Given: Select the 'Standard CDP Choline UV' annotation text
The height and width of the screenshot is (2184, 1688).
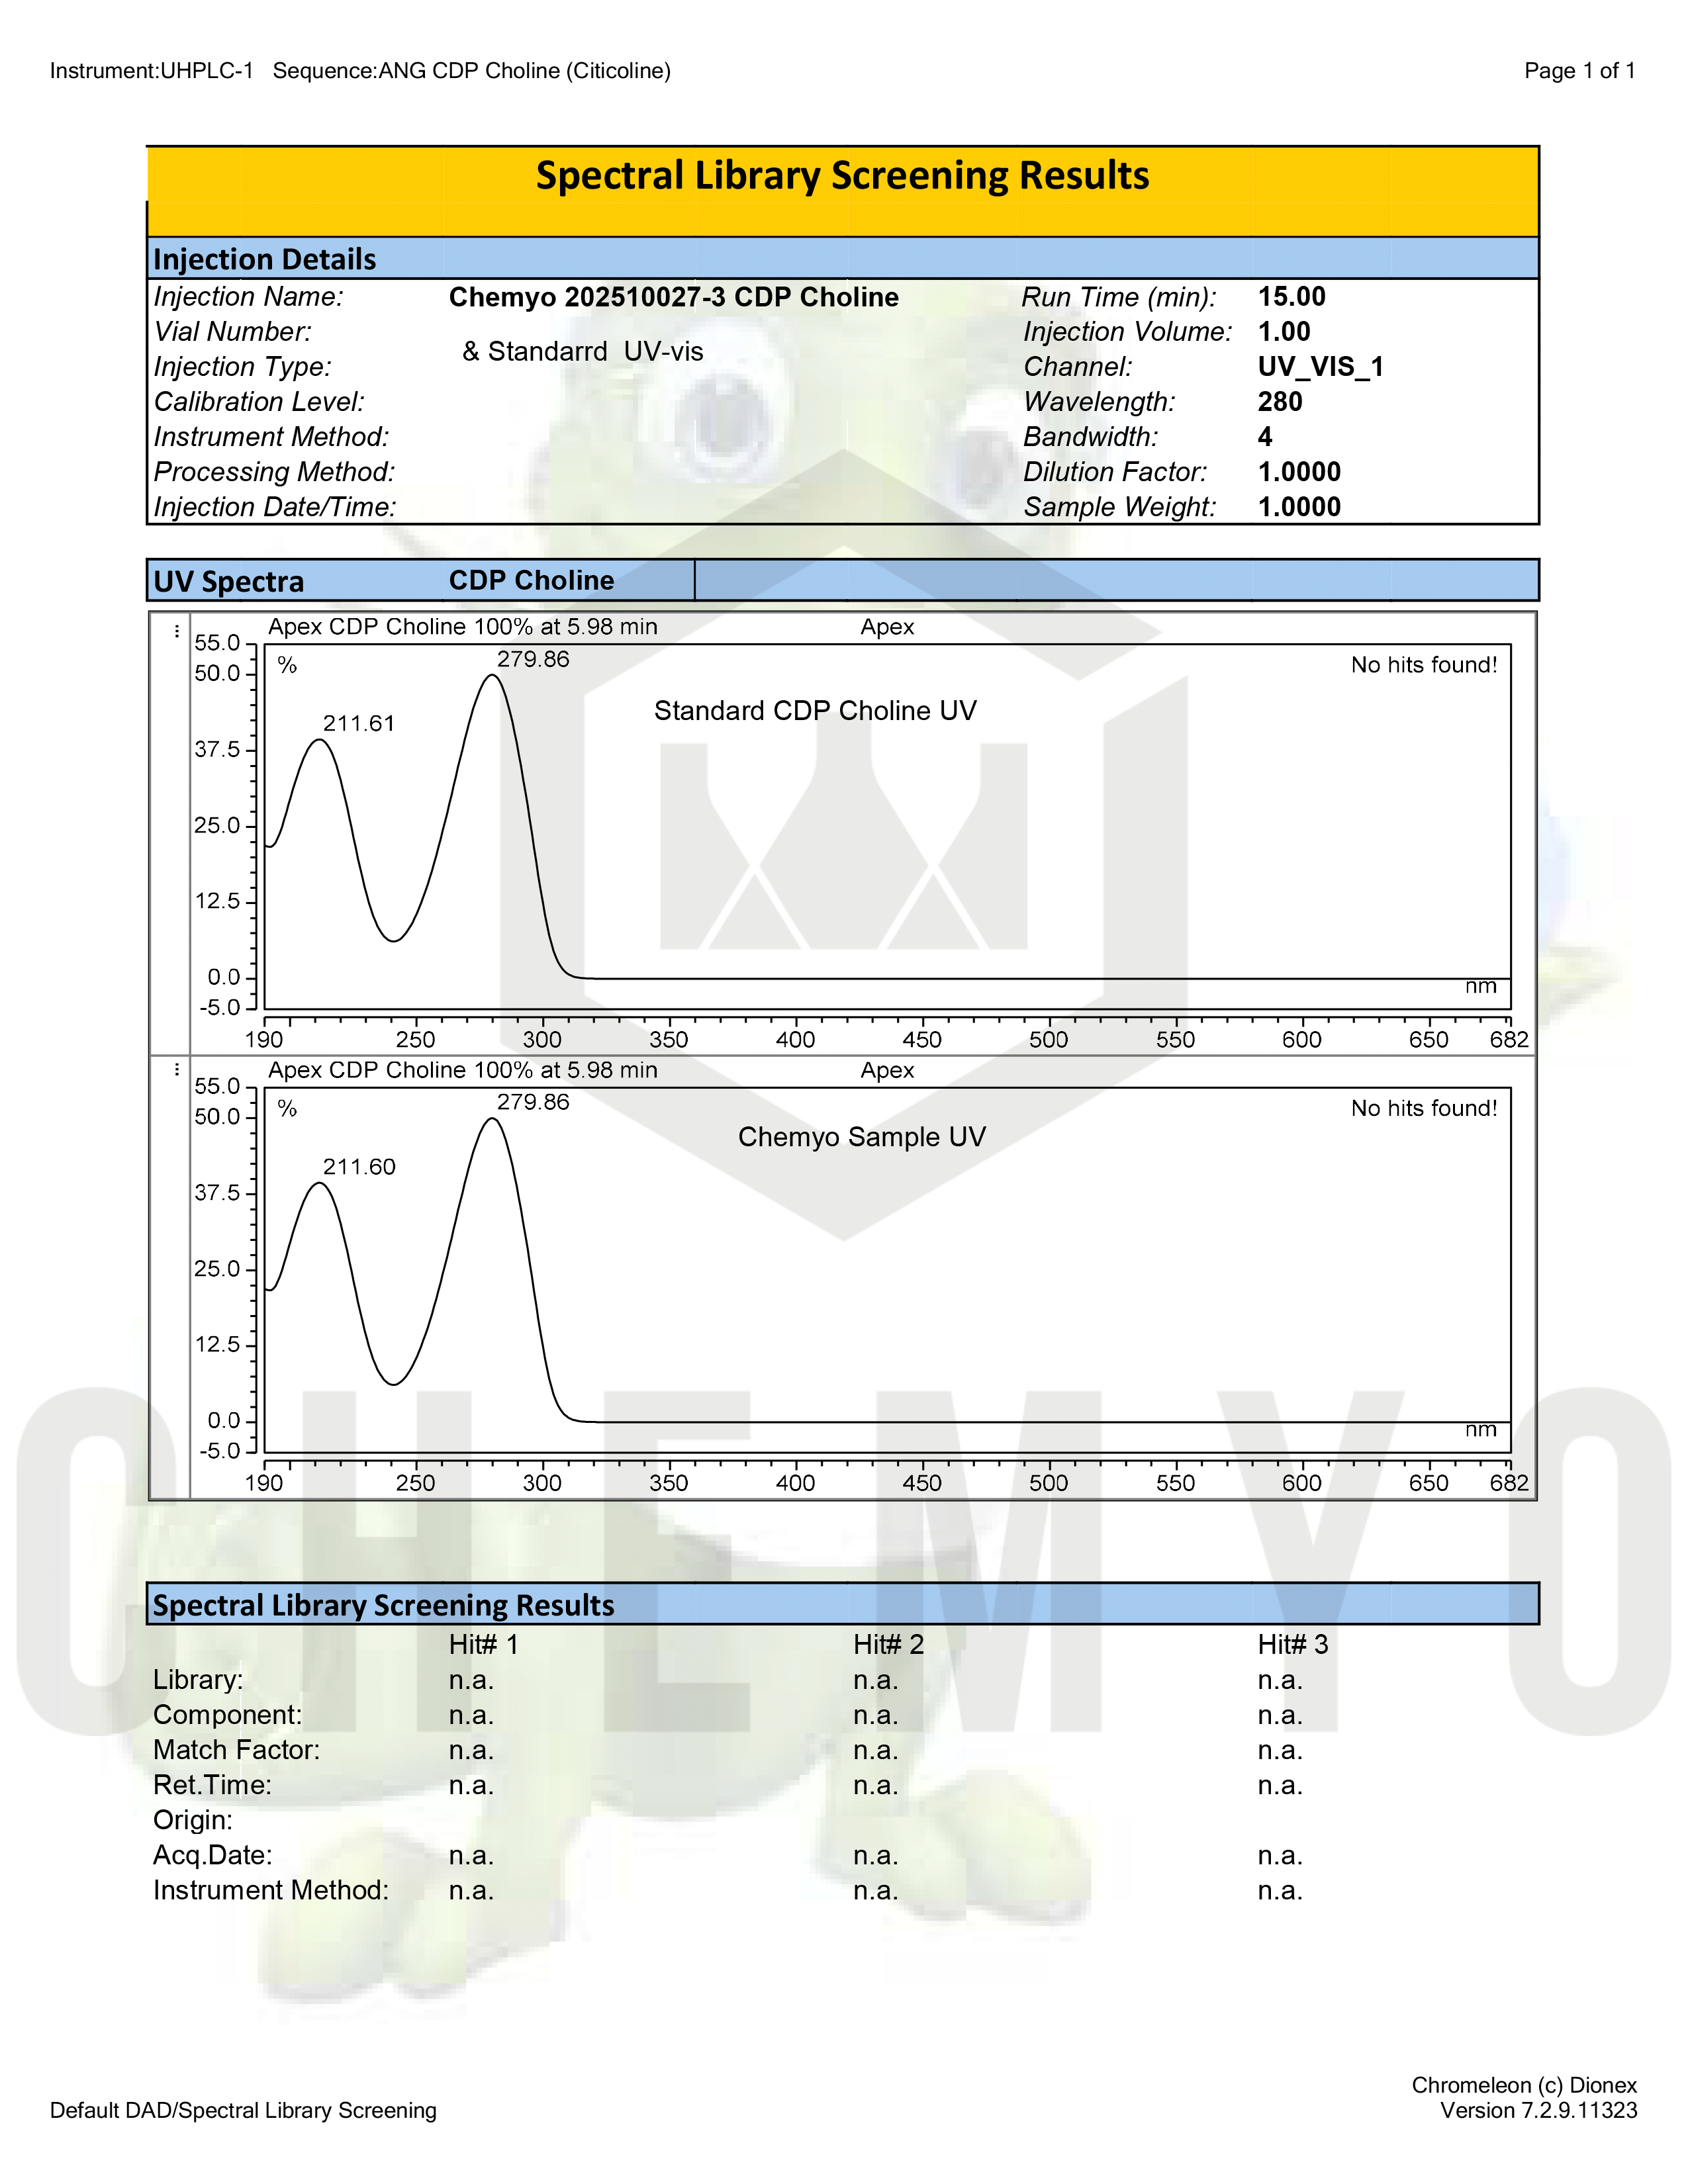Looking at the screenshot, I should tap(815, 710).
